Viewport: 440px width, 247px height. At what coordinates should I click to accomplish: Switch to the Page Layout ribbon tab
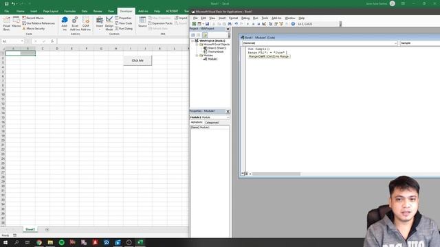pyautogui.click(x=50, y=11)
